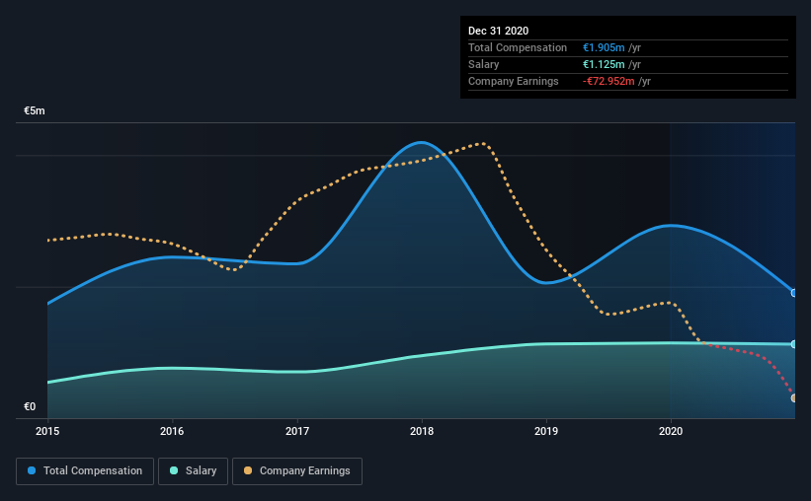Image resolution: width=811 pixels, height=501 pixels.
Task: Click the Total Compensation peak at 2020
Action: [671, 225]
